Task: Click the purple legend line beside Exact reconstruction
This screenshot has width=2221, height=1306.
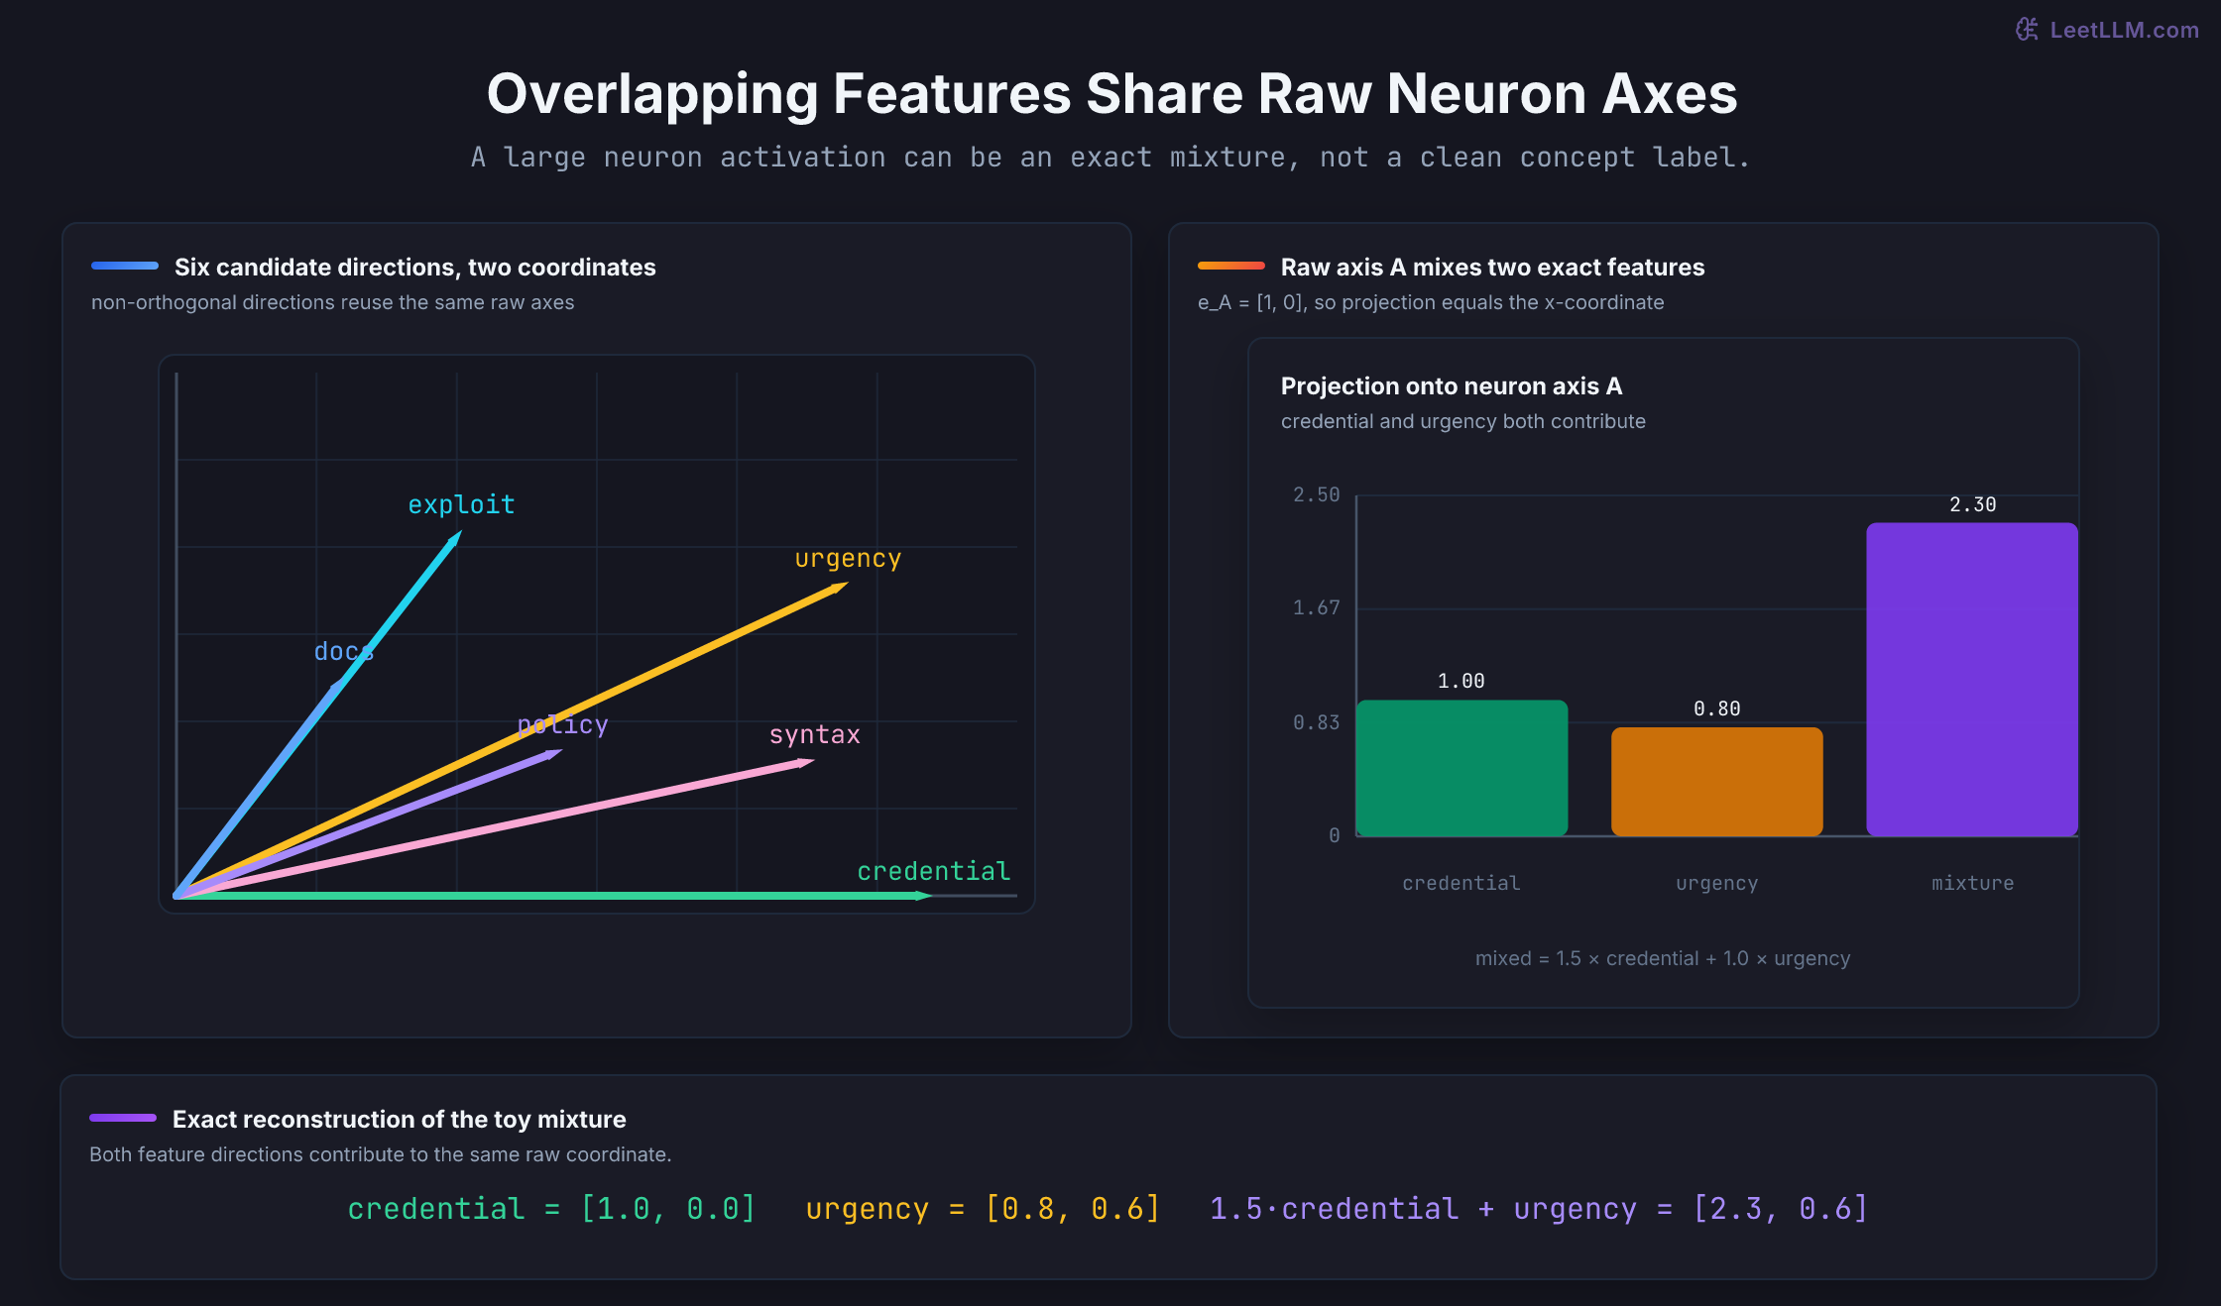Action: (x=123, y=1118)
